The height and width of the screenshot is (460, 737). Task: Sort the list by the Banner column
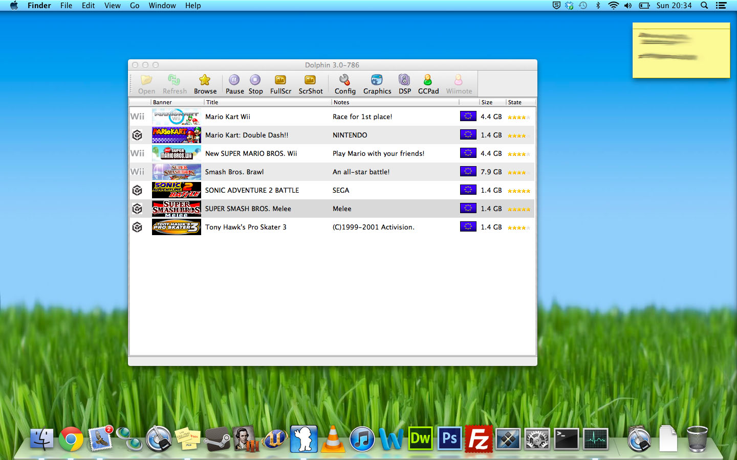pyautogui.click(x=177, y=102)
